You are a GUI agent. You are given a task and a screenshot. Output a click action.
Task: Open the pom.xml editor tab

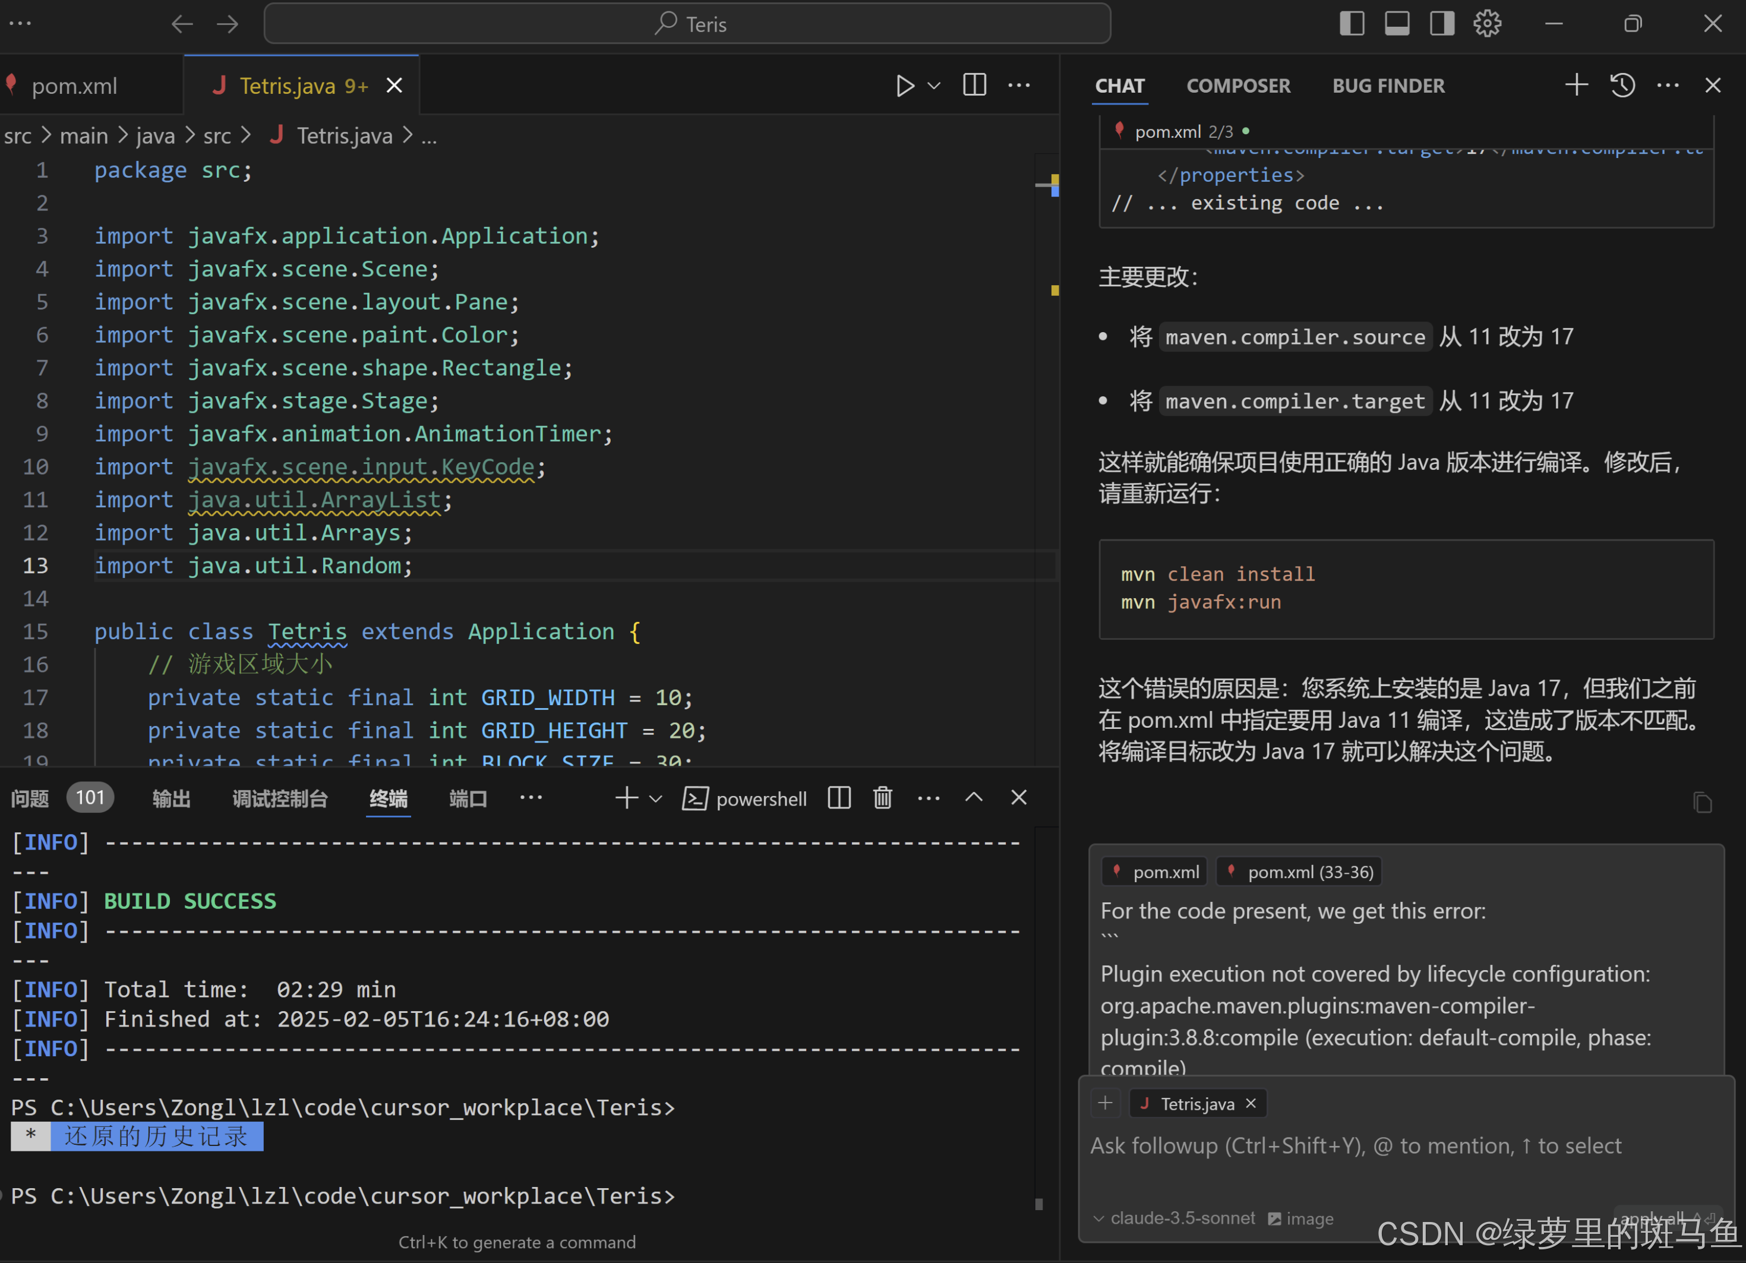pos(75,86)
